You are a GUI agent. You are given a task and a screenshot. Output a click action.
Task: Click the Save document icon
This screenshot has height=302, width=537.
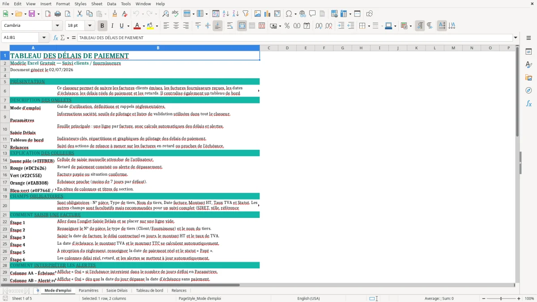tap(32, 14)
